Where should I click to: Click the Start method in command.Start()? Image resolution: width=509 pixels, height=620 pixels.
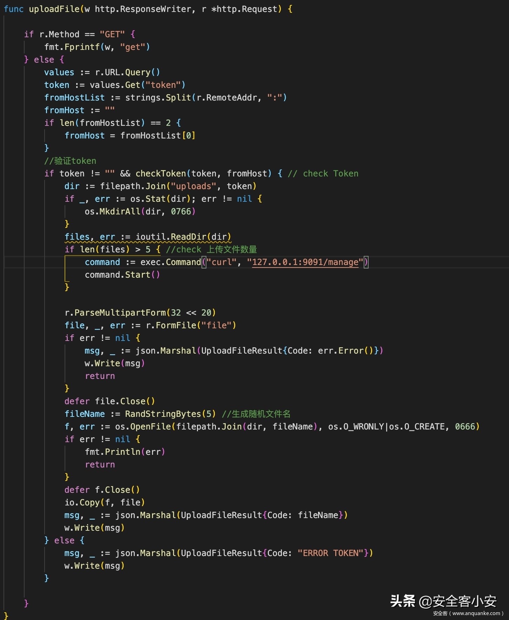[138, 275]
